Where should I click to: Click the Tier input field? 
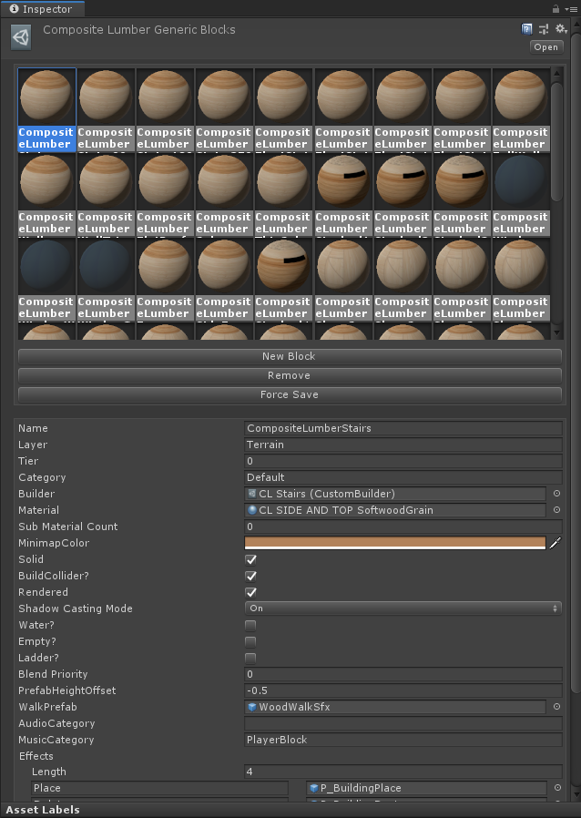[x=403, y=461]
